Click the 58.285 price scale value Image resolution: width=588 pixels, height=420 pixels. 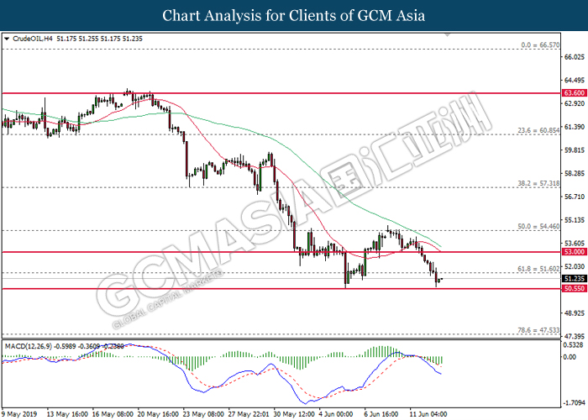(x=574, y=173)
